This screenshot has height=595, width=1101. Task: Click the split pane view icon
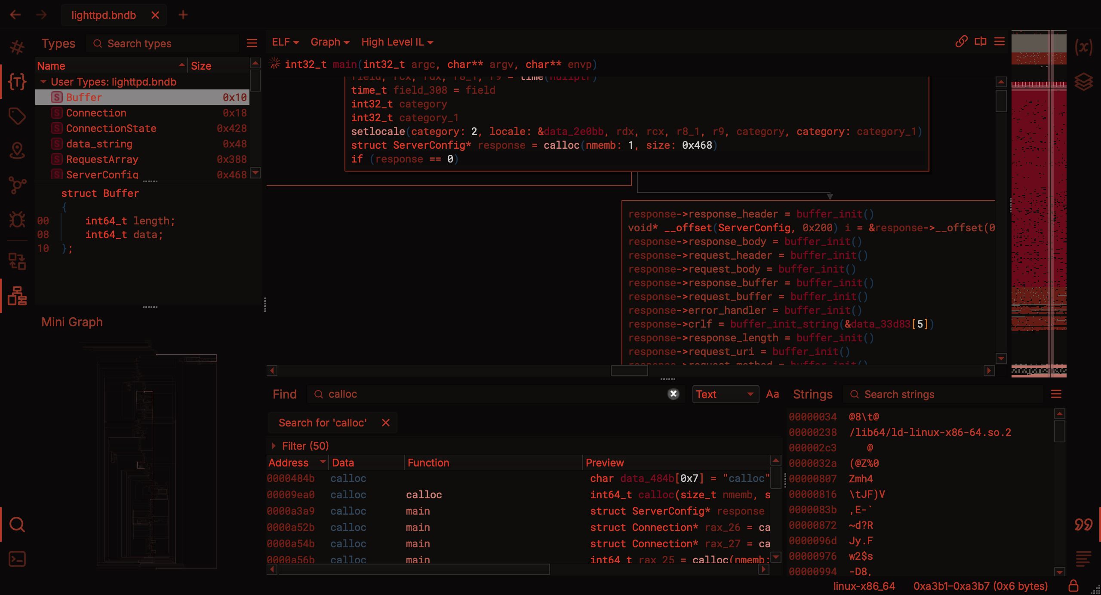(981, 42)
